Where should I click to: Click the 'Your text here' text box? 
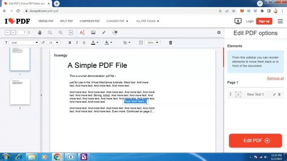pyautogui.click(x=135, y=102)
